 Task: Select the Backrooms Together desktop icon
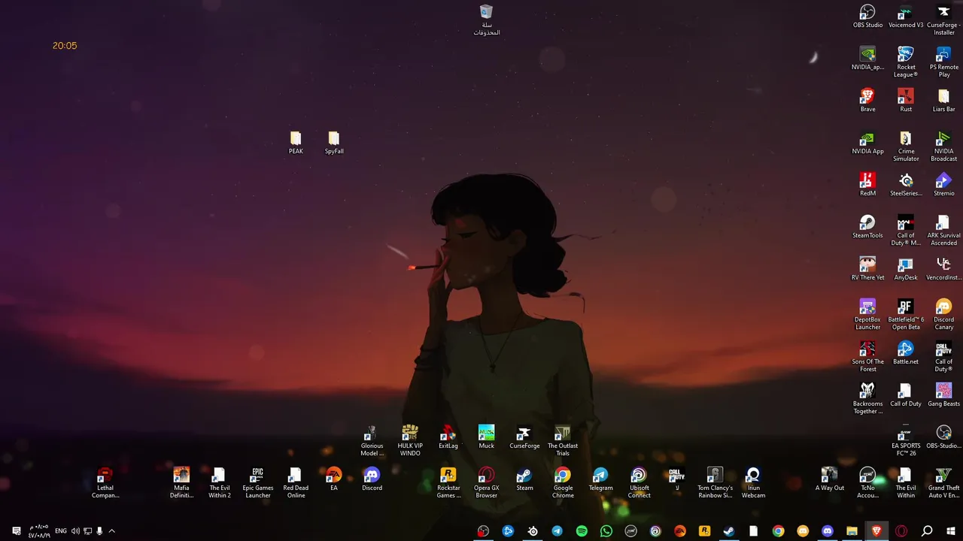867,398
